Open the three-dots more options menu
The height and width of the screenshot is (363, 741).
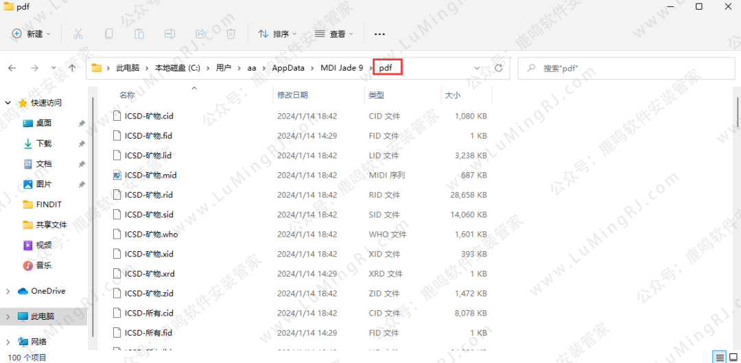[379, 34]
